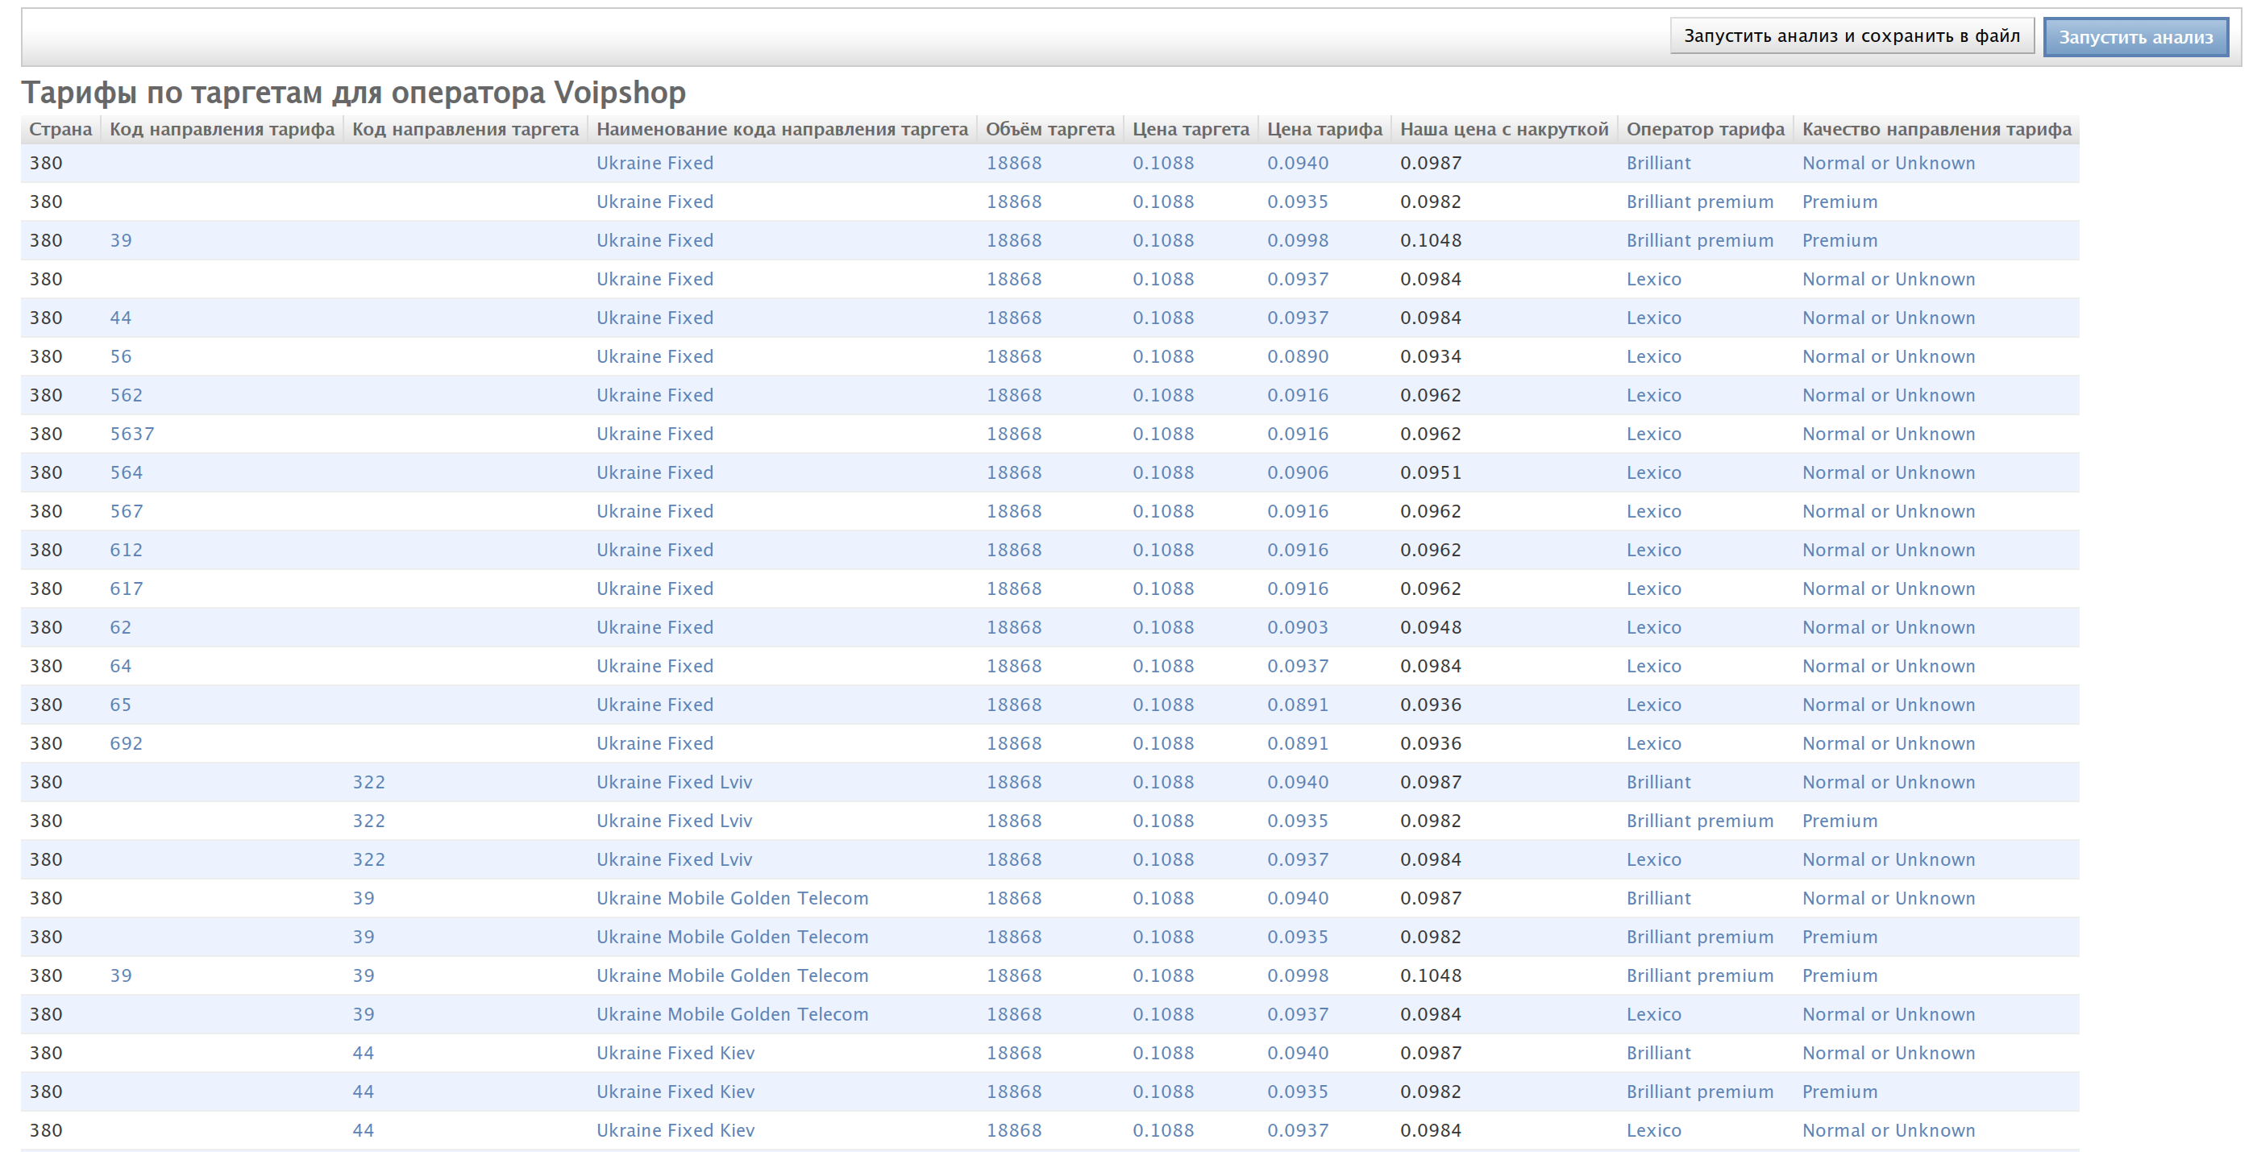
Task: Select the page title "Тарифы по таргетам для оператора Voipshop"
Action: pos(353,92)
